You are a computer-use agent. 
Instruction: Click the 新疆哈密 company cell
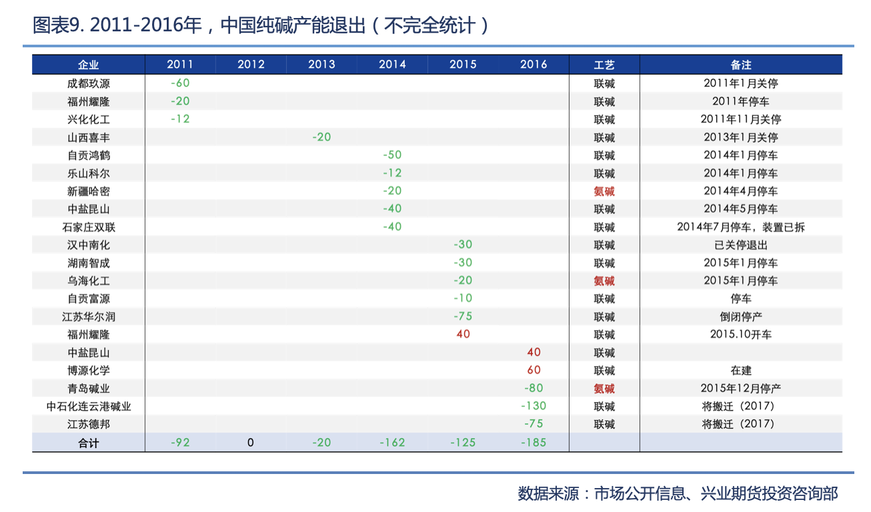pos(88,191)
